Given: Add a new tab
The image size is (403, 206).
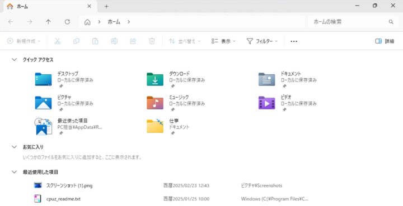Looking at the screenshot, I should pos(106,6).
